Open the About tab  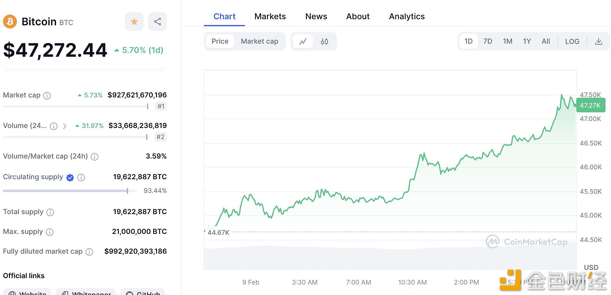coord(358,16)
